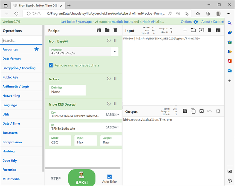Image resolution: width=235 pixels, height=186 pixels.
Task: Open browser Favorites list icon
Action: [198, 13]
